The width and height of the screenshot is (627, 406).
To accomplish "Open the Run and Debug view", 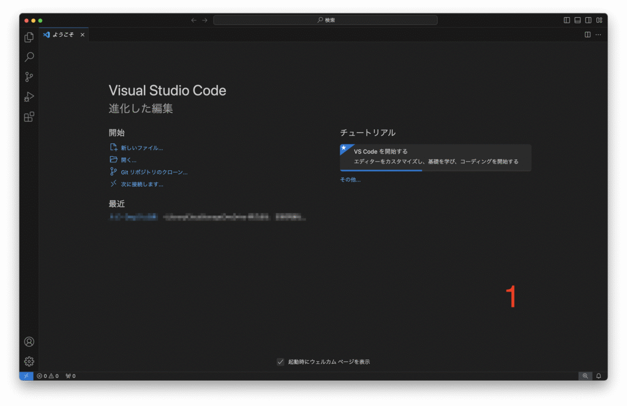I will tap(29, 97).
